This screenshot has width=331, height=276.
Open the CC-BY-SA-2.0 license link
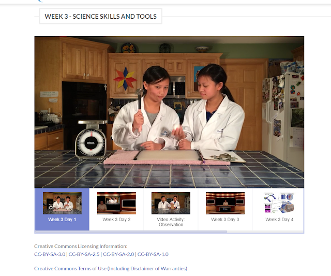click(118, 254)
